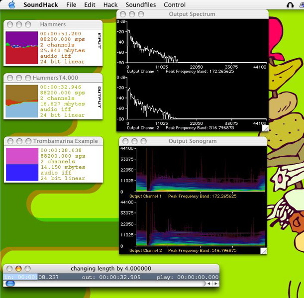Select the Hammers input waveform thumbnail
Viewport: 304px width, 298px height.
click(x=21, y=48)
